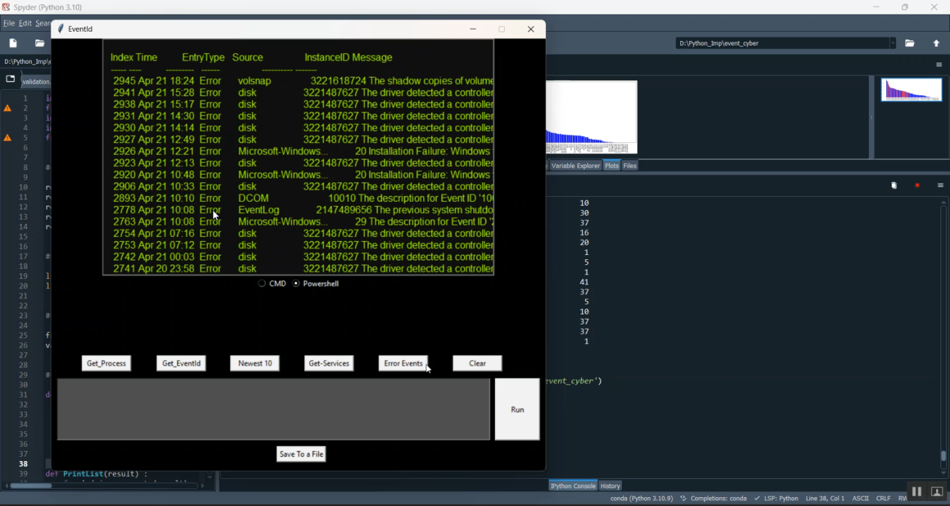Image resolution: width=950 pixels, height=506 pixels.
Task: Open the IPython console options menu
Action: pyautogui.click(x=940, y=185)
